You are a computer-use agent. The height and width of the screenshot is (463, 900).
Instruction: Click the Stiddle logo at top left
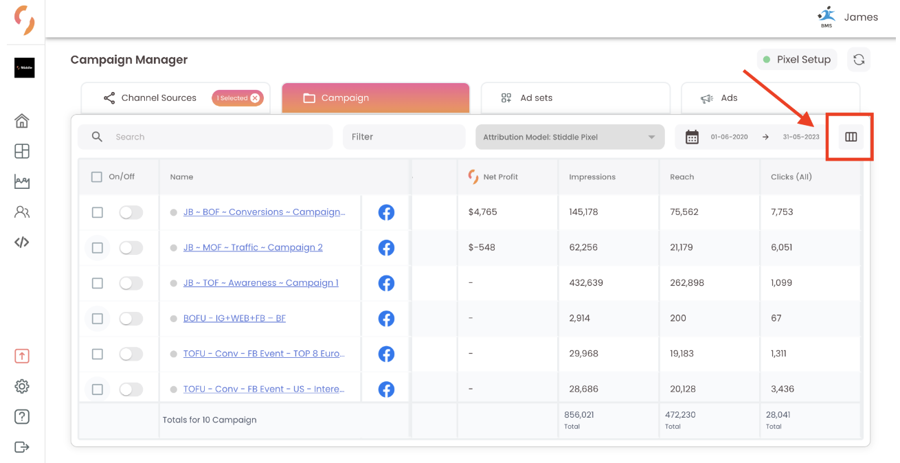(24, 20)
